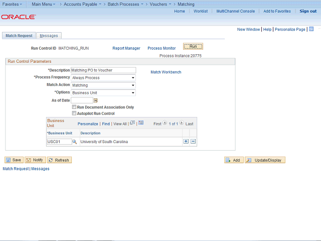Expand the Batch Processes breadcrumb menu
321x241 pixels.
coord(125,4)
